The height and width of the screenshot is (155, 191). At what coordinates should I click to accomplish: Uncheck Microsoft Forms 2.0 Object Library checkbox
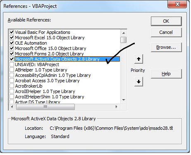(12, 54)
